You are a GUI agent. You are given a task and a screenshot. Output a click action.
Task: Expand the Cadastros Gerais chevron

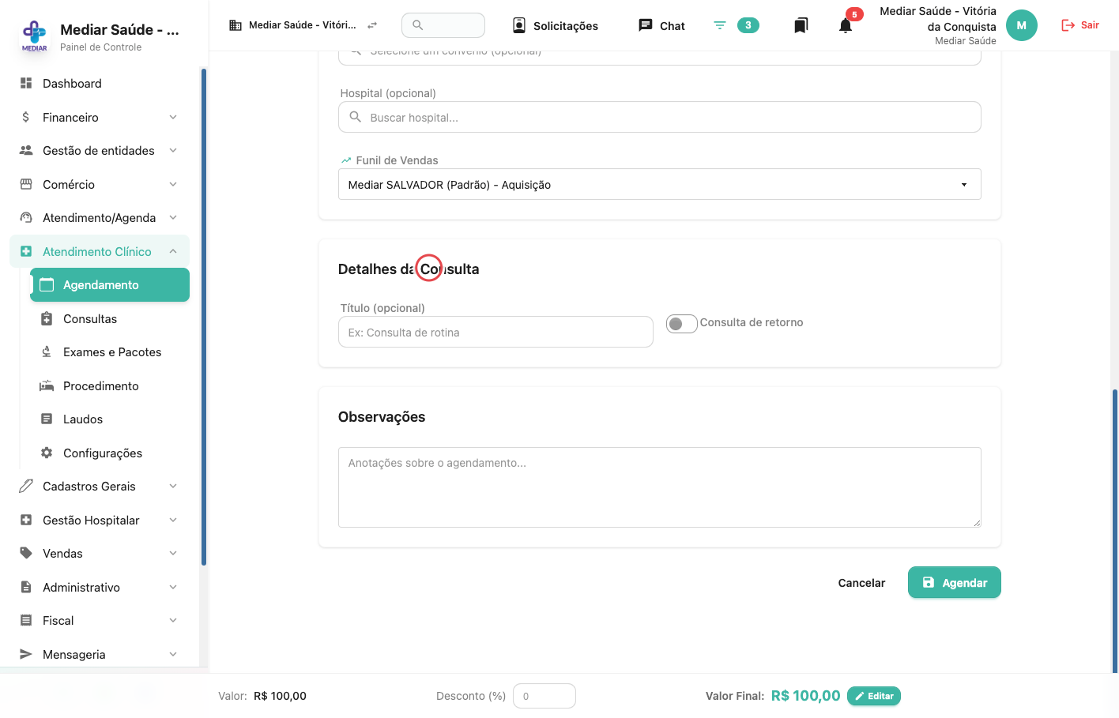click(x=173, y=486)
